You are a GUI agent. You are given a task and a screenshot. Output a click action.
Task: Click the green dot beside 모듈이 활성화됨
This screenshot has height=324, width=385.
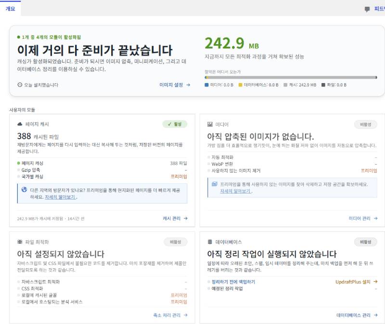coord(19,37)
